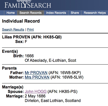The image size is (108, 106).
Task: Click the birth year 1666
Action: pyautogui.click(x=29, y=56)
